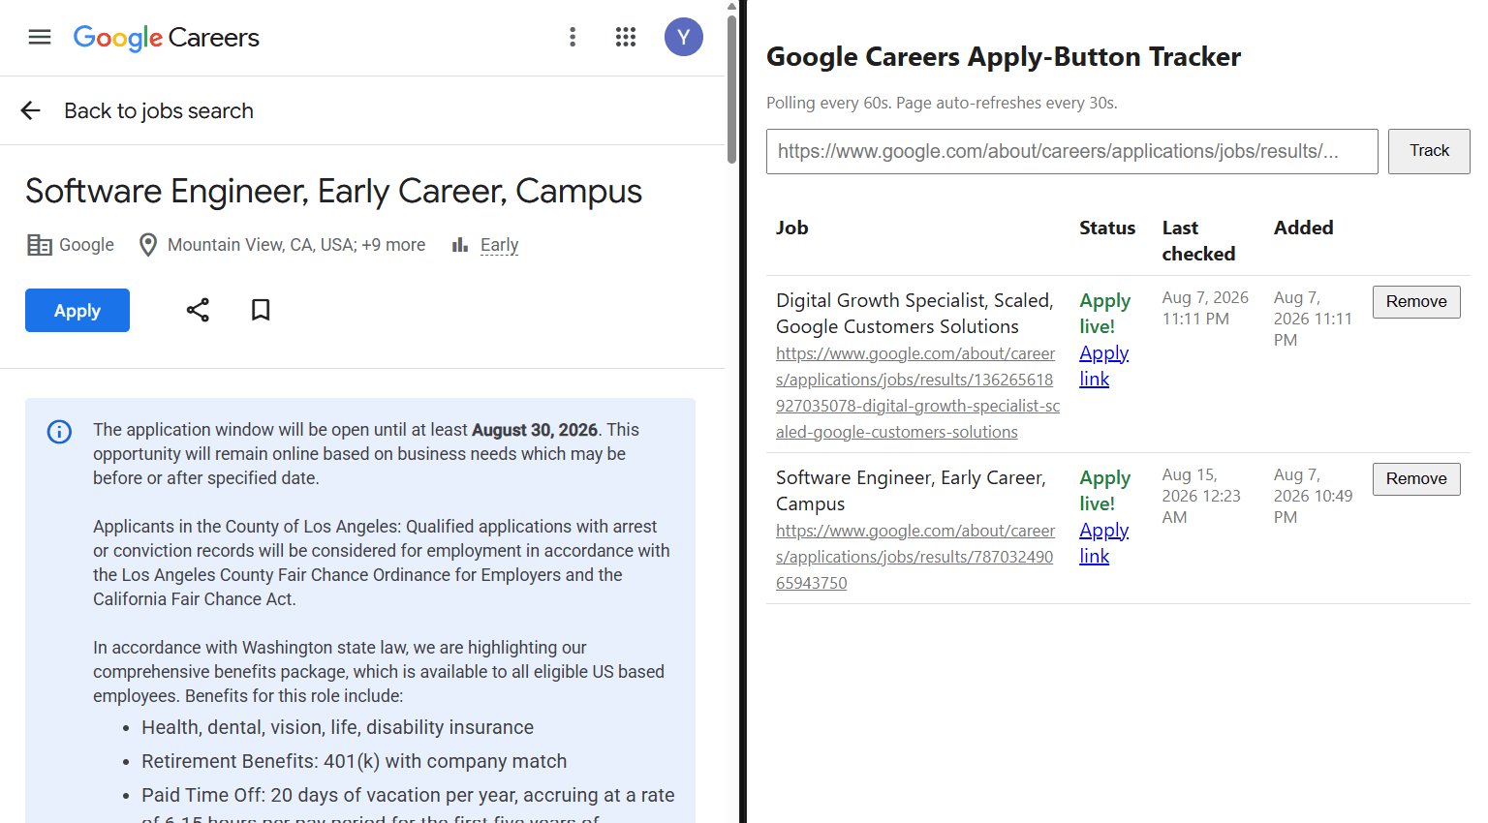Open the hamburger main menu
The image size is (1488, 823).
[40, 37]
